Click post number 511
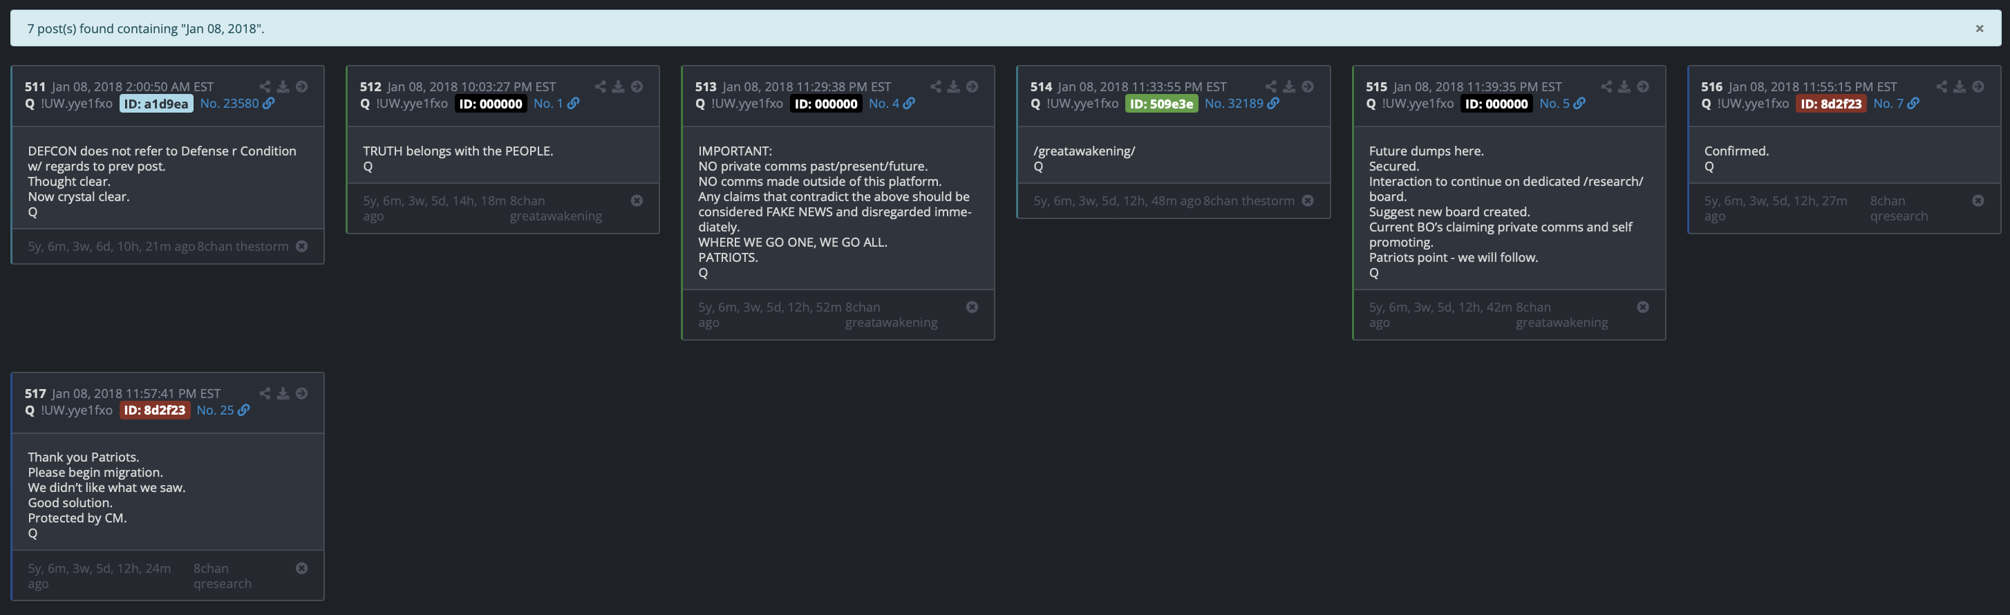 [35, 86]
